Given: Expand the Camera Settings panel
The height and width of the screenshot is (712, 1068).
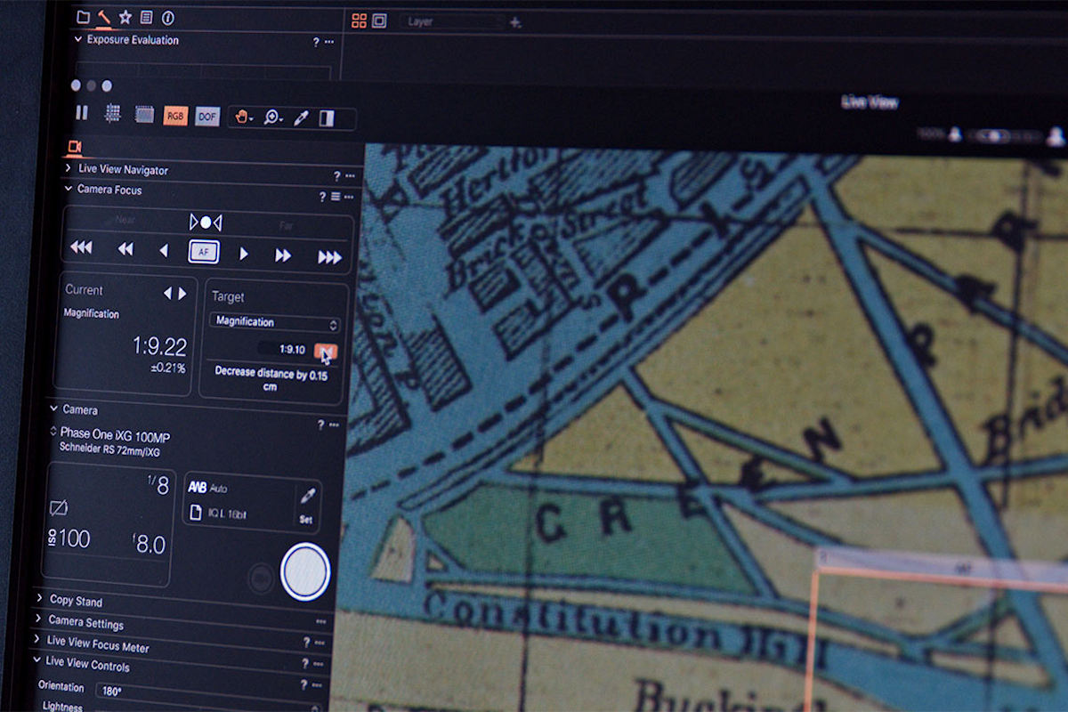Looking at the screenshot, I should click(x=39, y=619).
